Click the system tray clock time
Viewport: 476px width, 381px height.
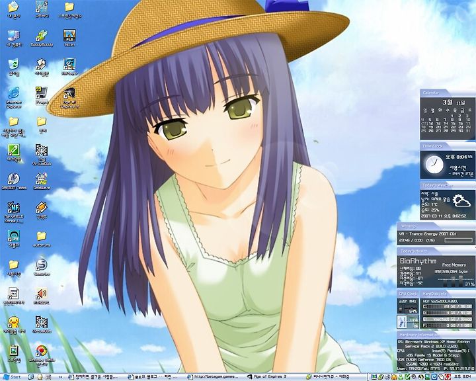tap(462, 377)
